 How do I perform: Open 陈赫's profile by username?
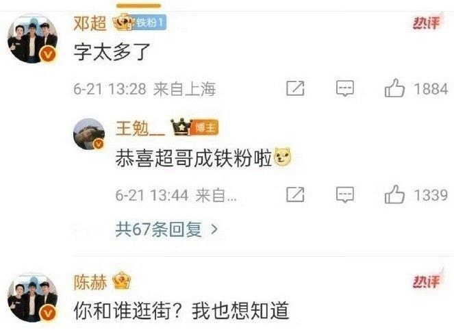[x=90, y=282]
